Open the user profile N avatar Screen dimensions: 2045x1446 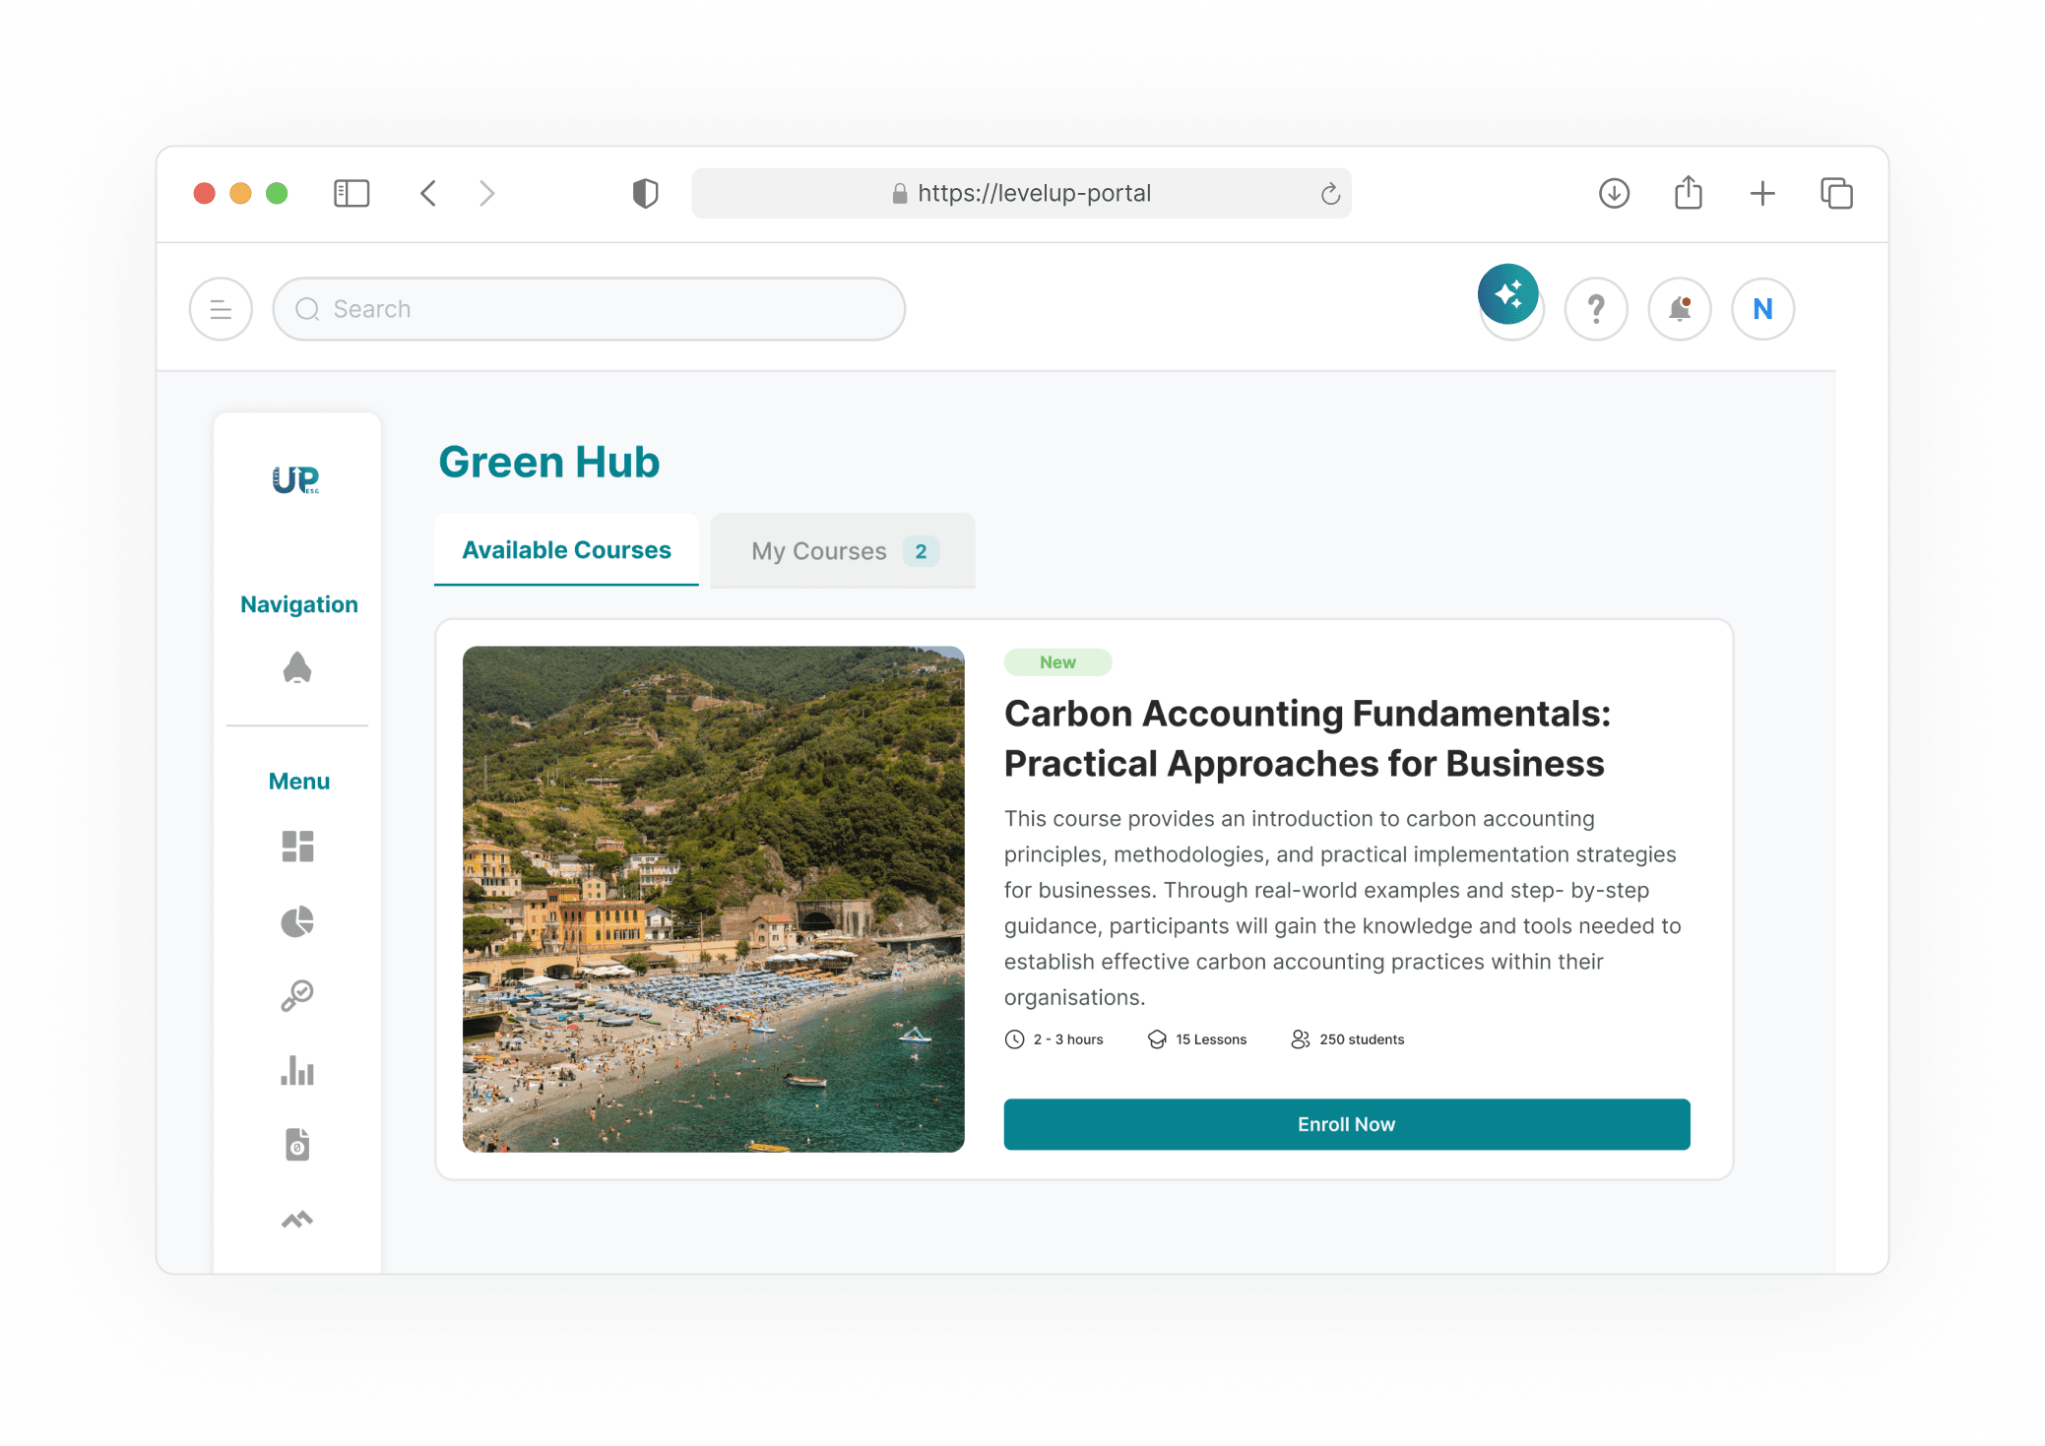(1762, 309)
